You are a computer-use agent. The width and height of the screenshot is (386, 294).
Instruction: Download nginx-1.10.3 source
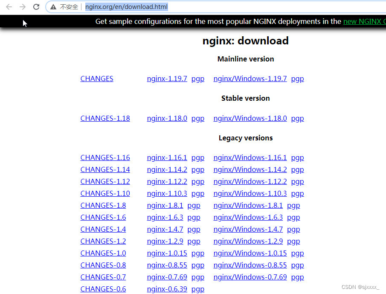167,193
